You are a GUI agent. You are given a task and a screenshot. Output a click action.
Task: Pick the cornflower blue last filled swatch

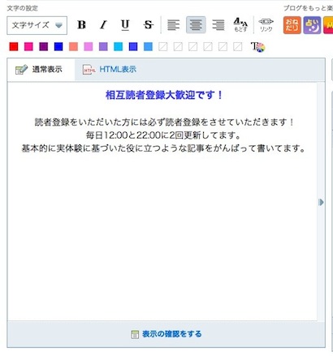pyautogui.click(x=148, y=47)
